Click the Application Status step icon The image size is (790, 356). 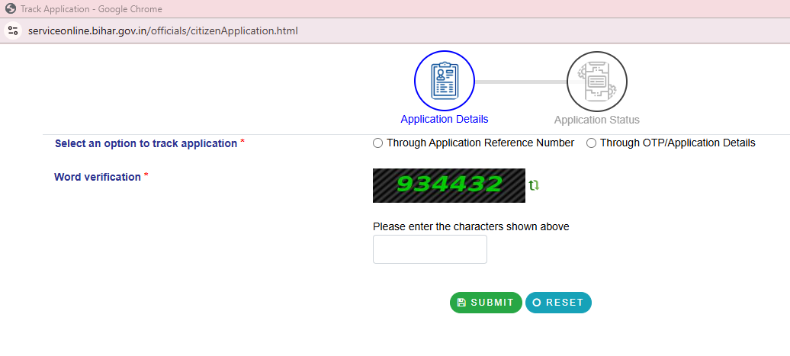[597, 81]
